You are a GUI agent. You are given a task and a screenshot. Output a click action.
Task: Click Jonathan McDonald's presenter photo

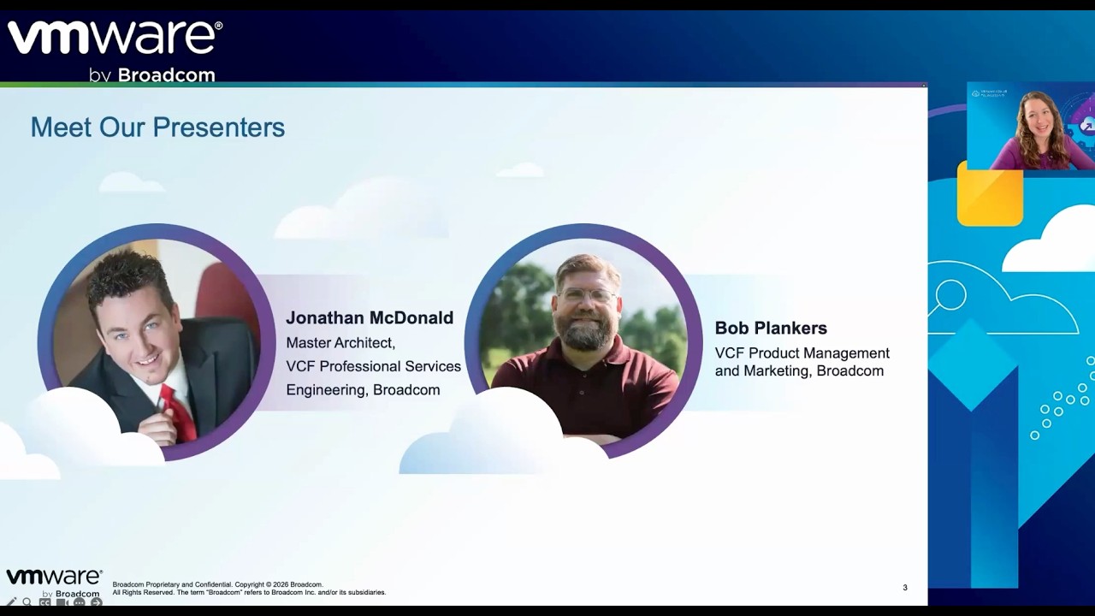click(156, 342)
